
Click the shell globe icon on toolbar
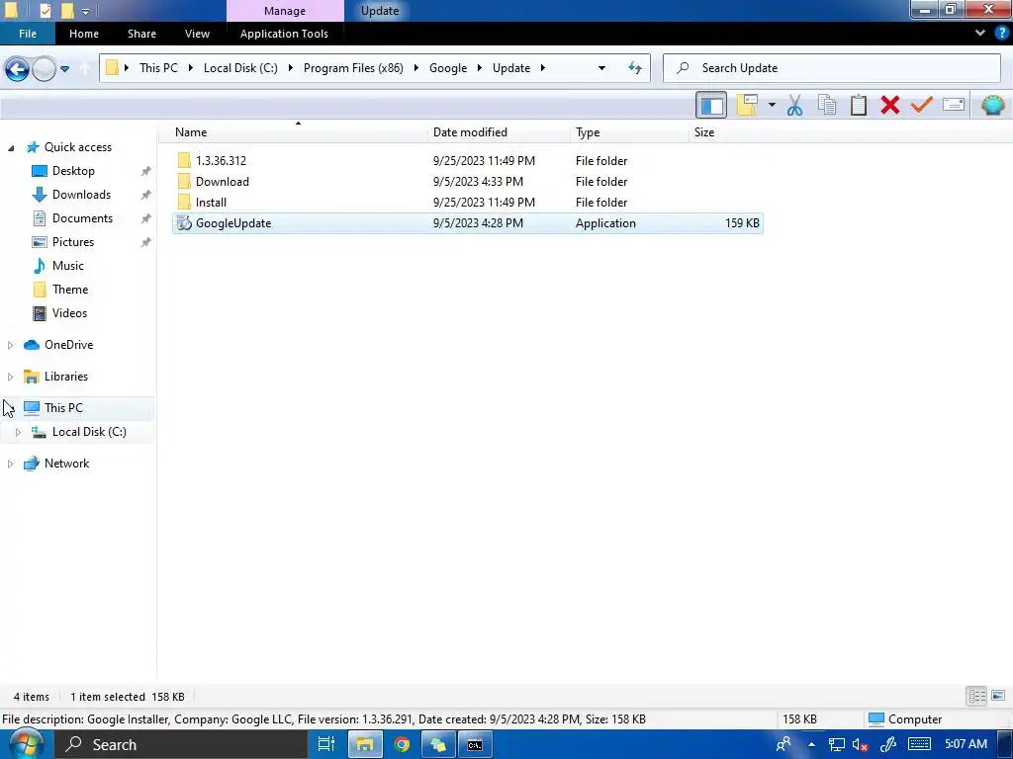click(x=992, y=105)
